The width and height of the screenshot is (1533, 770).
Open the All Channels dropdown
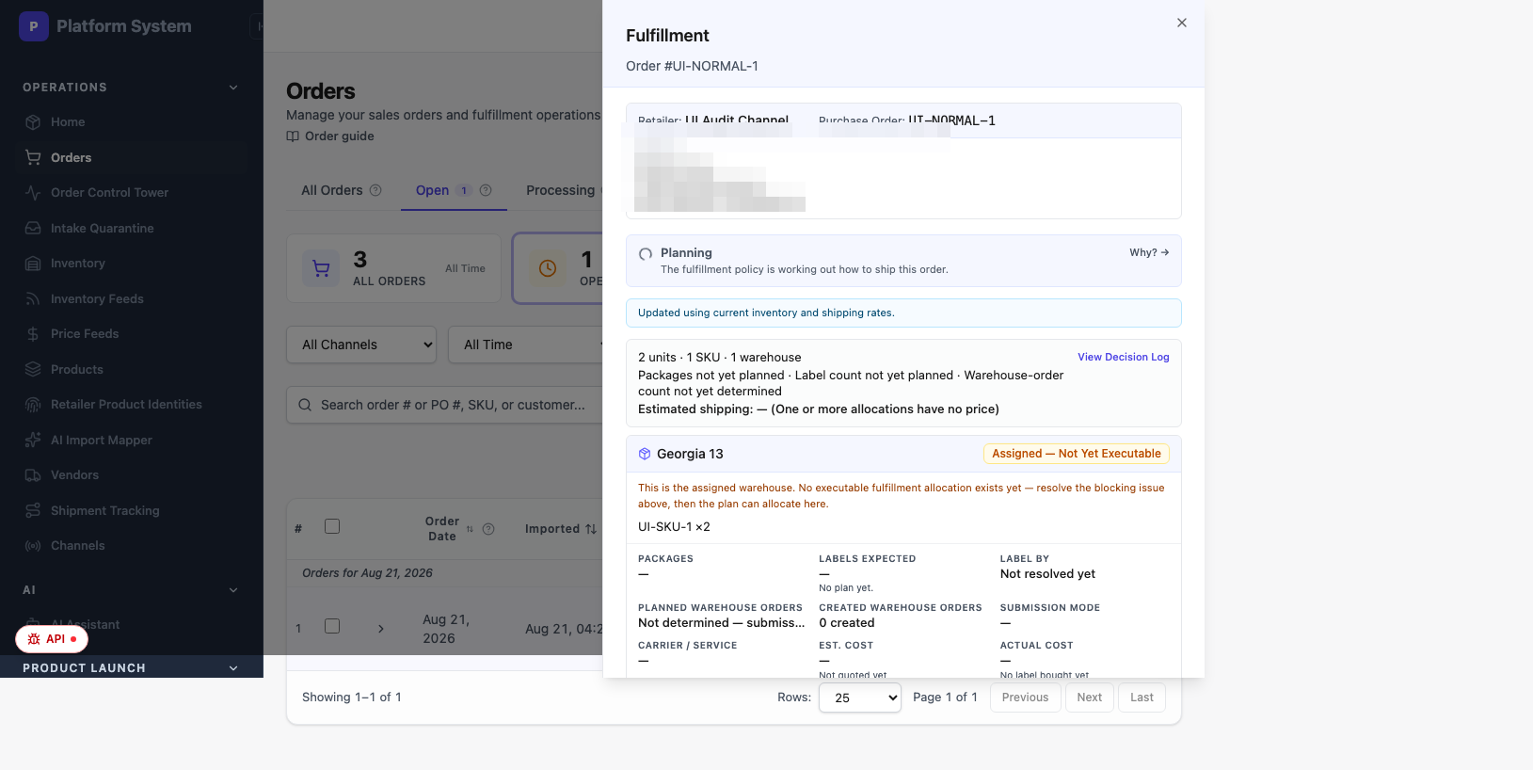point(361,345)
